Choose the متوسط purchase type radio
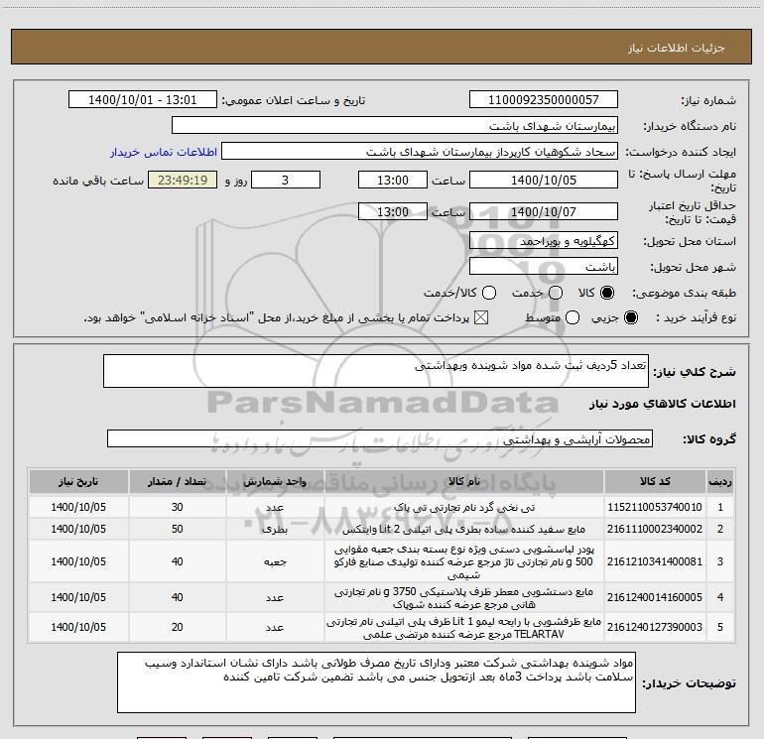This screenshot has width=764, height=739. tap(573, 317)
